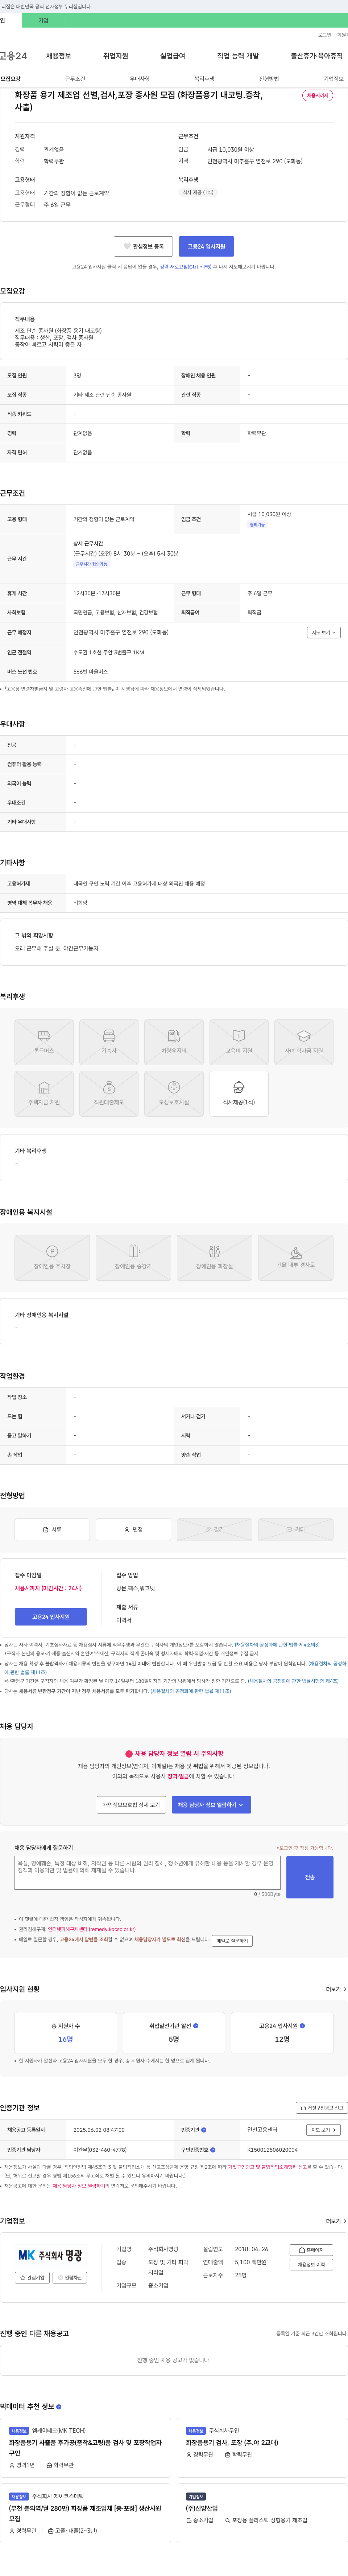Click the 장애인용 주차장 icon
The image size is (348, 2576).
click(x=52, y=1257)
